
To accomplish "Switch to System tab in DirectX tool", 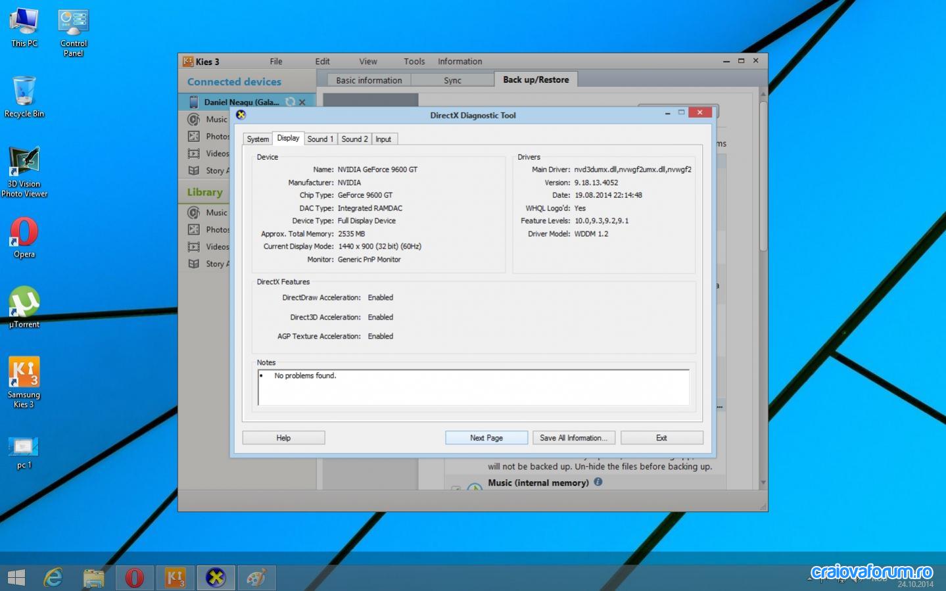I will click(258, 139).
